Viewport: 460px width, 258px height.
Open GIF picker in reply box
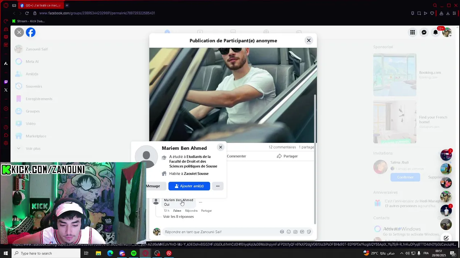pyautogui.click(x=302, y=232)
